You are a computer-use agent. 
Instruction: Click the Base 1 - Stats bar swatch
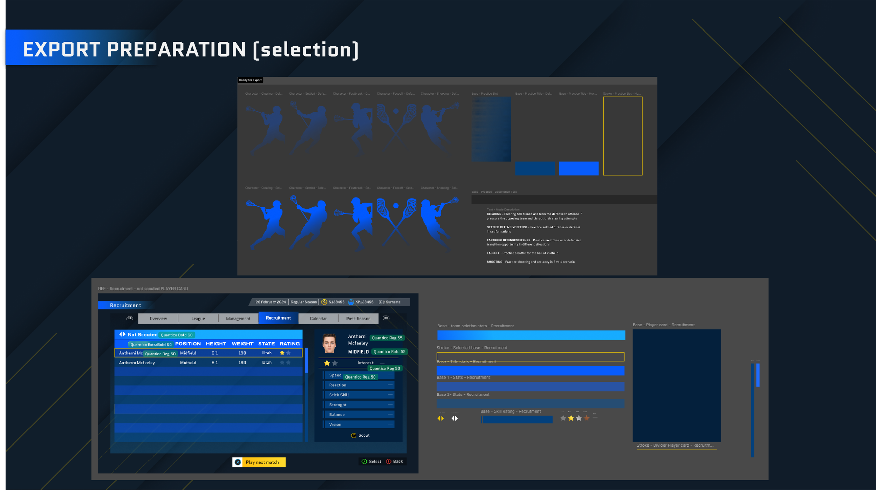point(531,386)
